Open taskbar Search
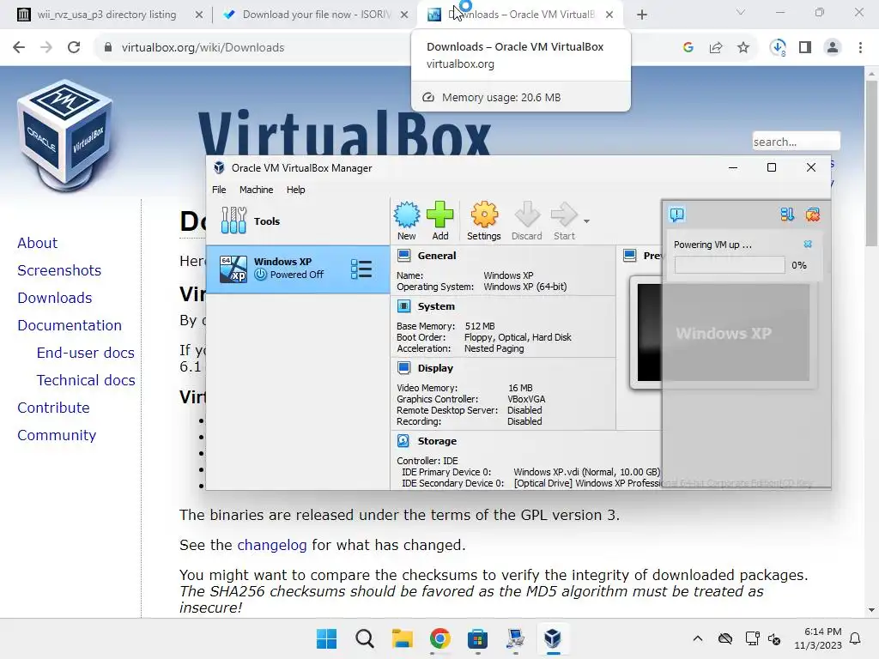This screenshot has width=879, height=659. coord(364,638)
